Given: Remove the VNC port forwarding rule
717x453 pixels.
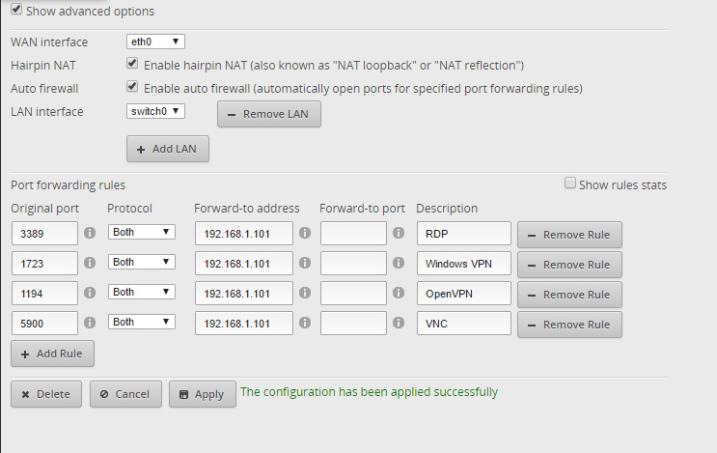Looking at the screenshot, I should pos(569,325).
